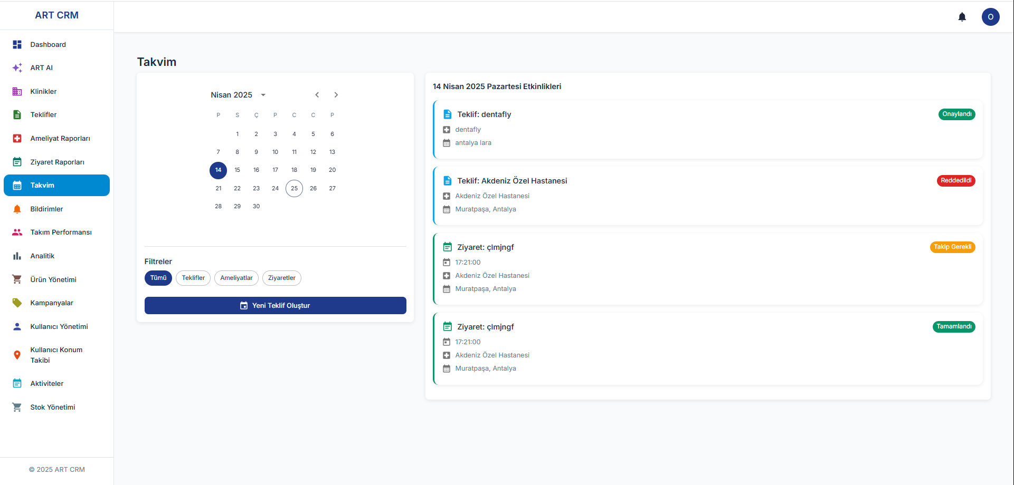The height and width of the screenshot is (485, 1014).
Task: Click the Yeni Teklif Oluştur button
Action: 275,306
